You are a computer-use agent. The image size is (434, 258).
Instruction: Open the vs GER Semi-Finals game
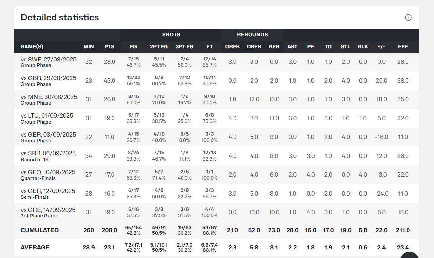[48, 191]
